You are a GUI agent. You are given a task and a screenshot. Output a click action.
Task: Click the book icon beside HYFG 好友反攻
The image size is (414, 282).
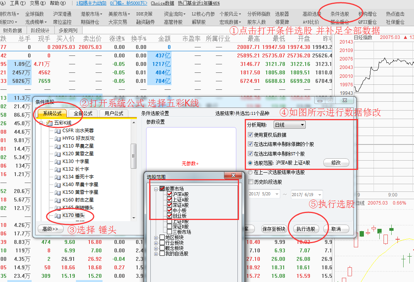point(57,138)
